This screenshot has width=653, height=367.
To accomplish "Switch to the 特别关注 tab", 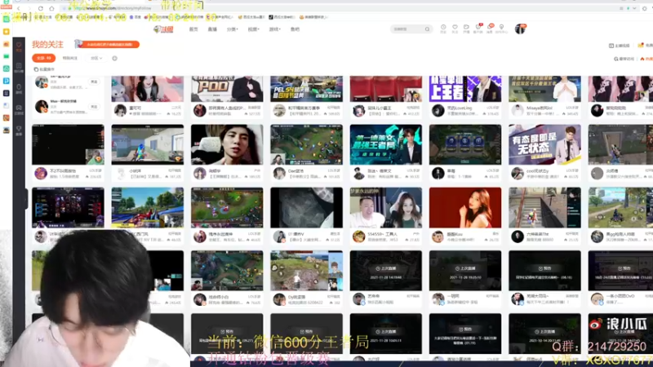I will point(70,58).
